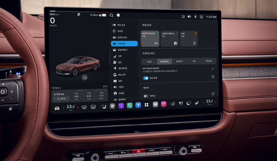The height and width of the screenshot is (161, 277).
Task: Launch the purple Bluetooth music app
Action: point(121,106)
